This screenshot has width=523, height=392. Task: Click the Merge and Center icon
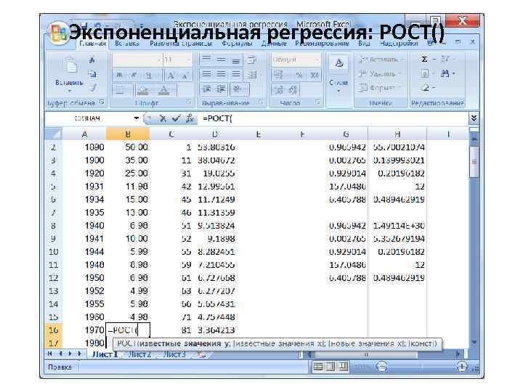[252, 74]
